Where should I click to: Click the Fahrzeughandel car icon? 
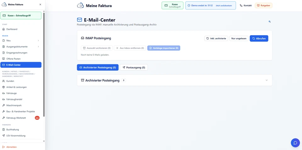click(x=3, y=99)
